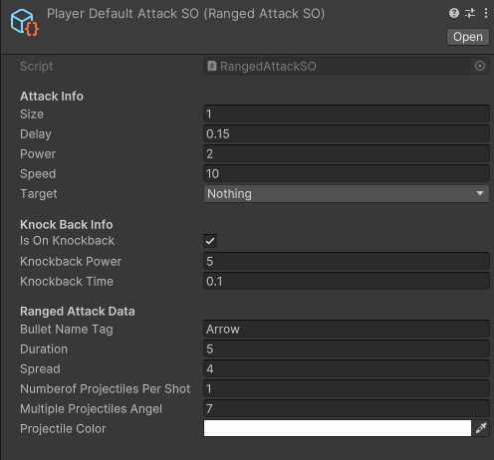Click the 'Script' property label

click(x=36, y=67)
